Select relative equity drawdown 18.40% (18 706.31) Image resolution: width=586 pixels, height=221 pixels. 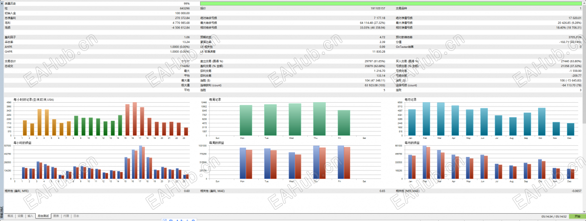(569, 27)
